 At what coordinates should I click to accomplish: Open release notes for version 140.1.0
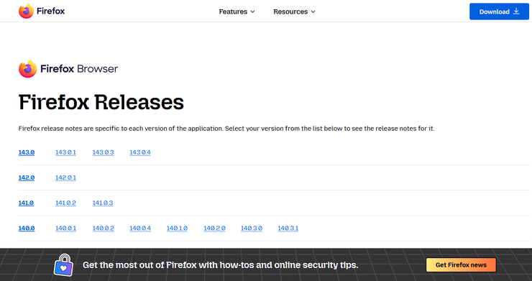coord(177,229)
